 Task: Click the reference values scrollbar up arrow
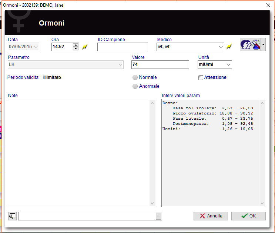262,103
